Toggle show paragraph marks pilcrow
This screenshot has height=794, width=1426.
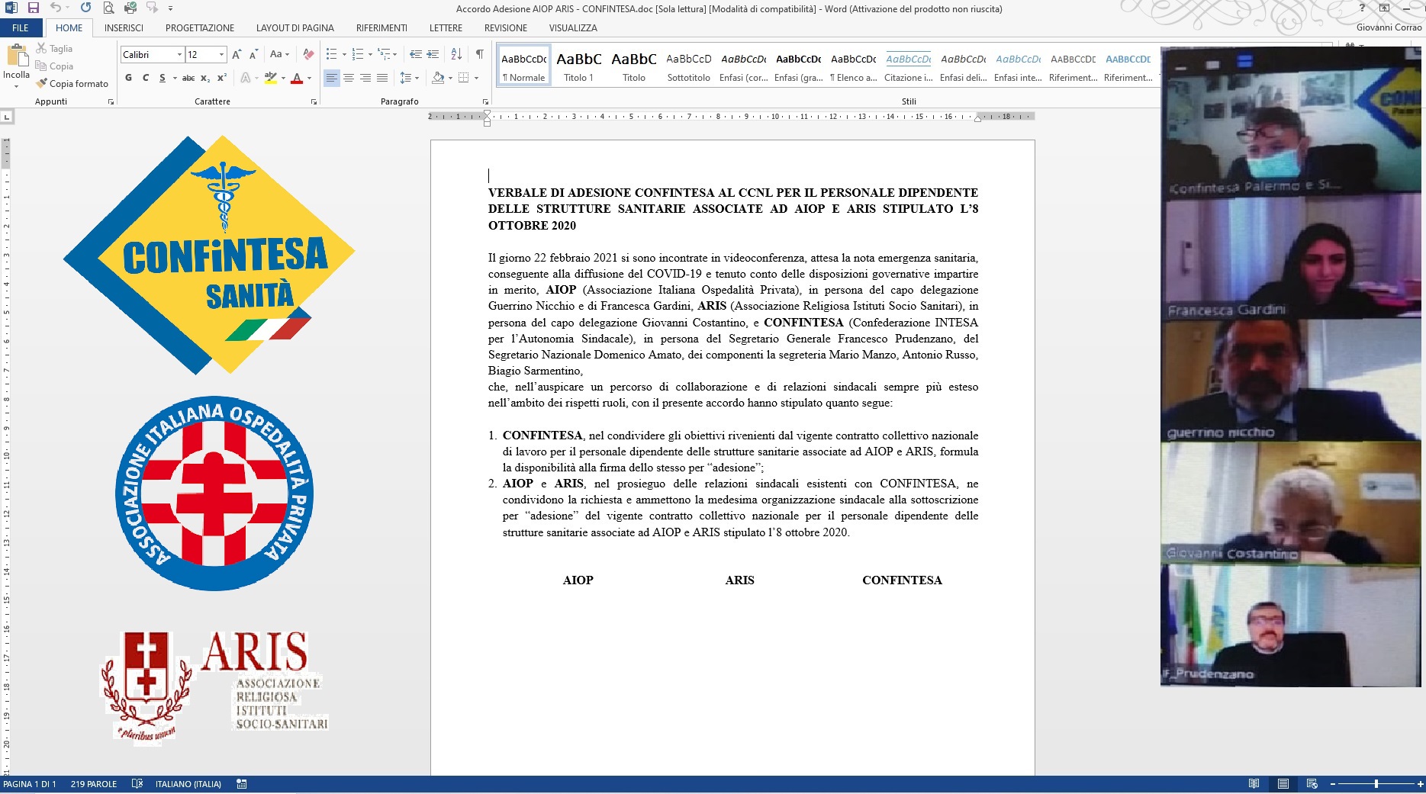pos(479,54)
